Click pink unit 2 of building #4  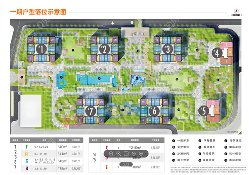tap(227, 45)
